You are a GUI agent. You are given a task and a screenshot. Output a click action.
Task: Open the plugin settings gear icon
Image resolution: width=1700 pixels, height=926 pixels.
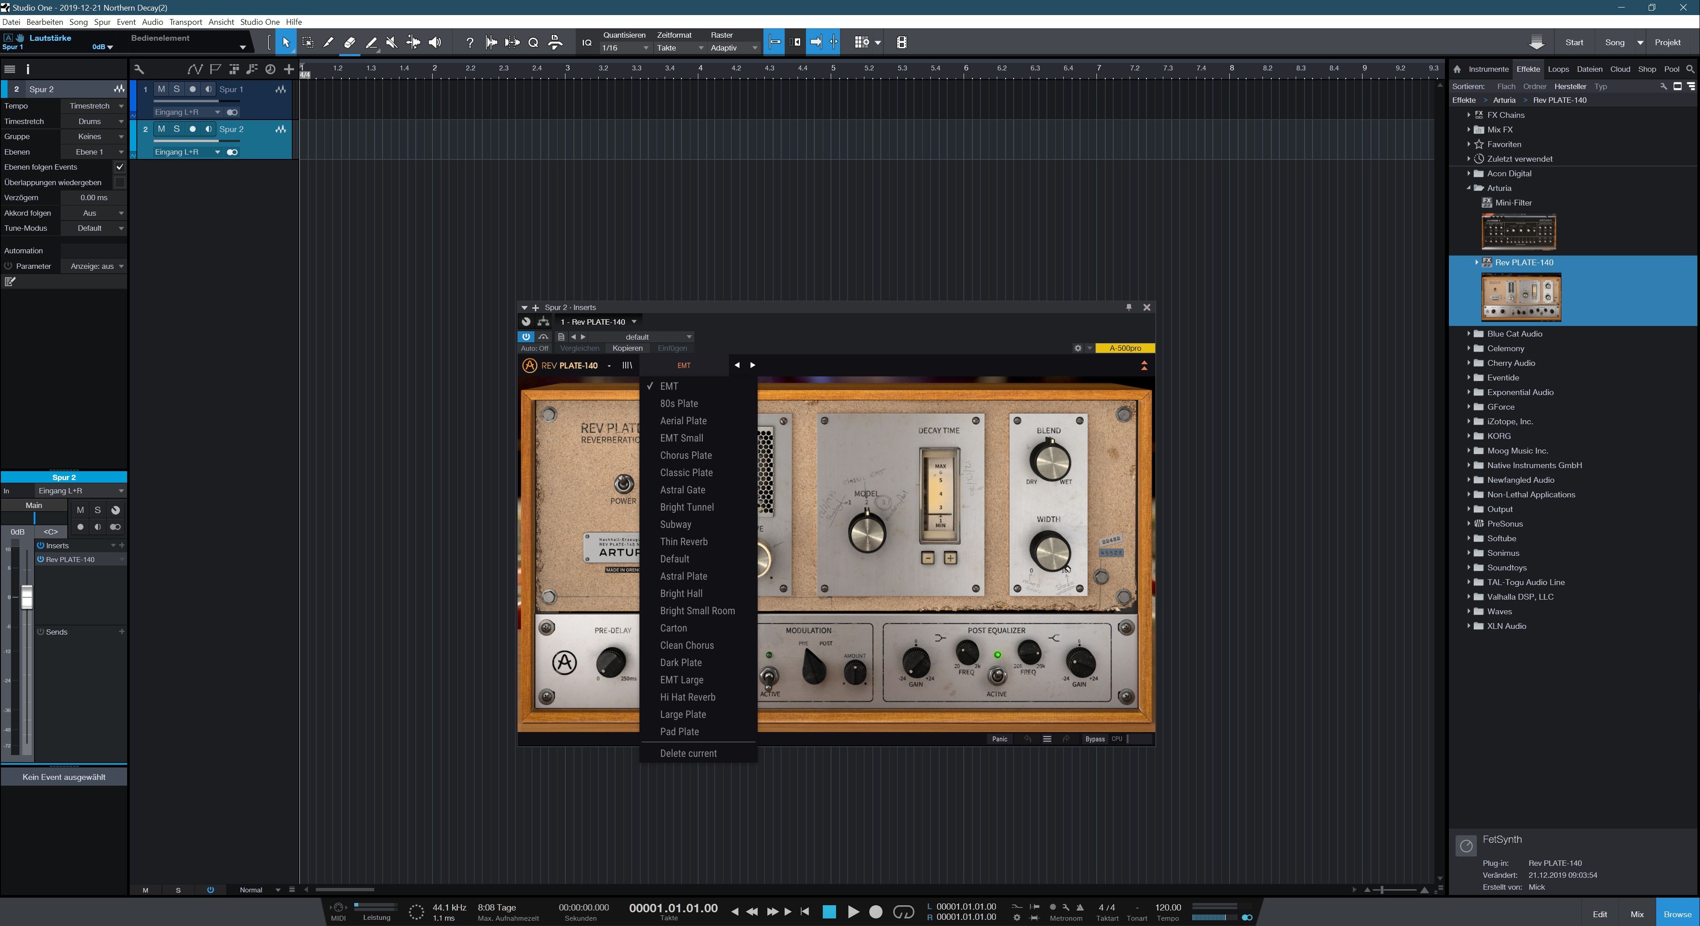[1078, 348]
